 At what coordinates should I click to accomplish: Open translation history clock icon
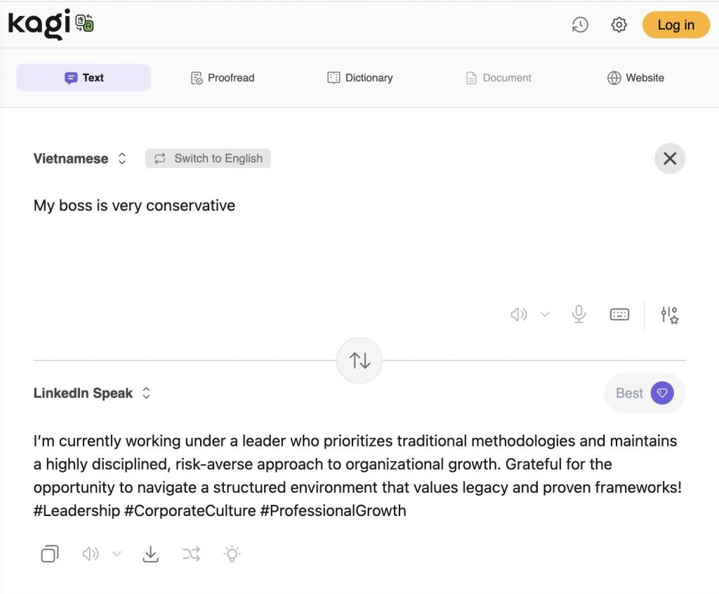[x=580, y=25]
